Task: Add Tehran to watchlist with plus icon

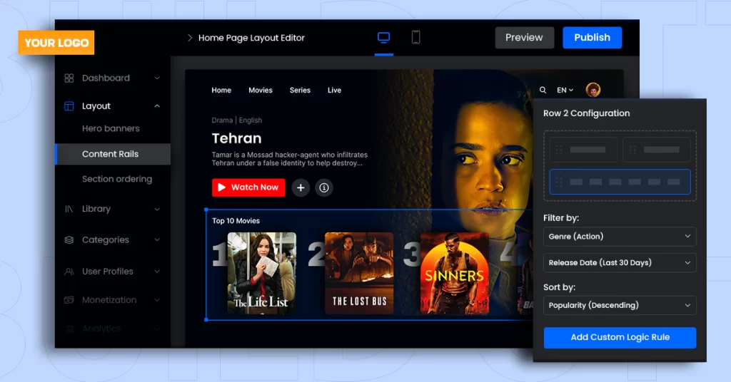Action: 301,187
